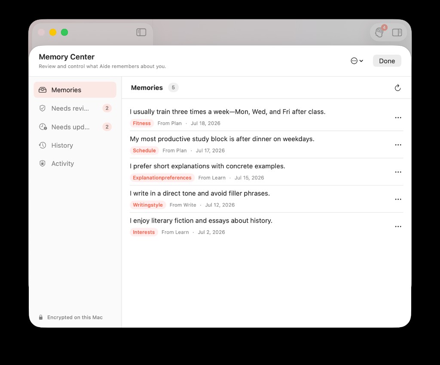Select "I usually train three times a week" memory
This screenshot has height=365, width=440.
pyautogui.click(x=266, y=117)
